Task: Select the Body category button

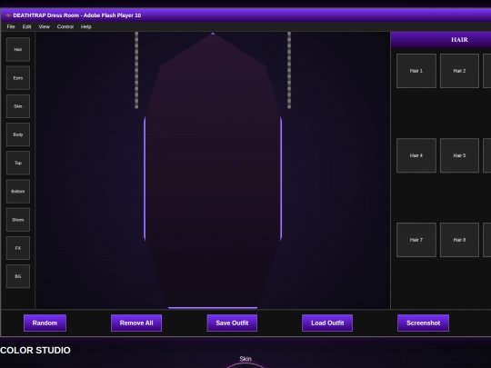Action: (x=18, y=134)
